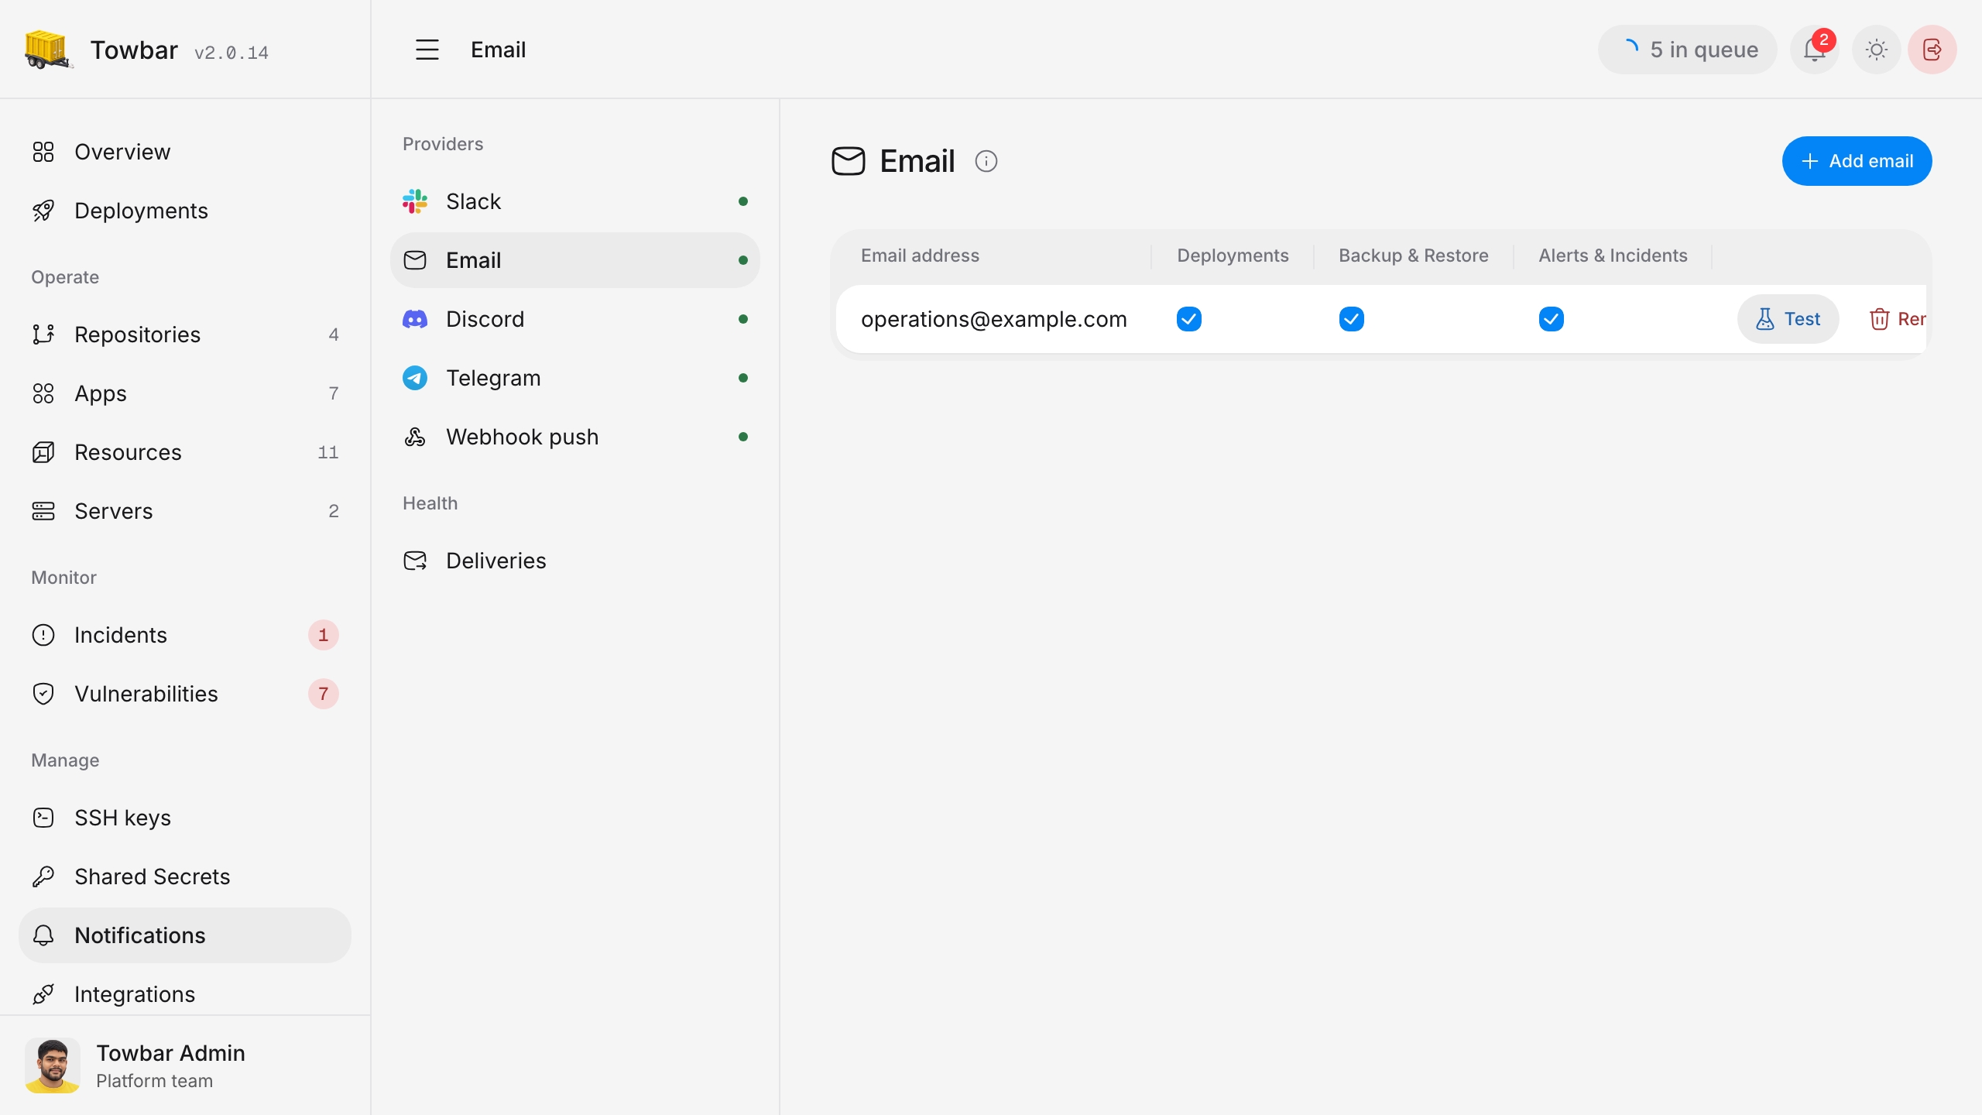
Task: Open Vulnerabilities in the sidebar
Action: click(185, 694)
